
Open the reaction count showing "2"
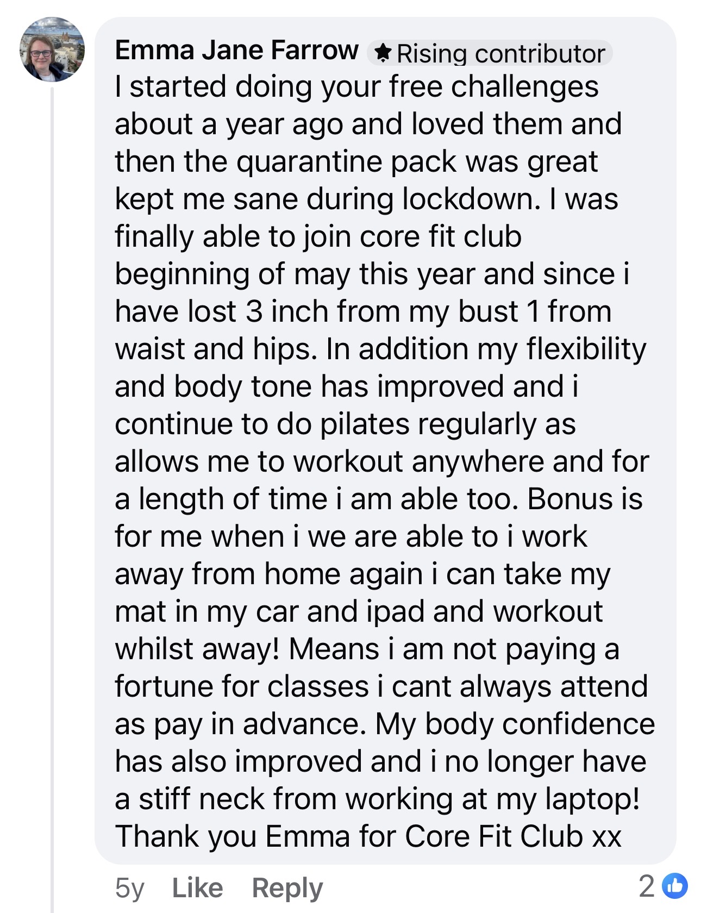click(647, 886)
